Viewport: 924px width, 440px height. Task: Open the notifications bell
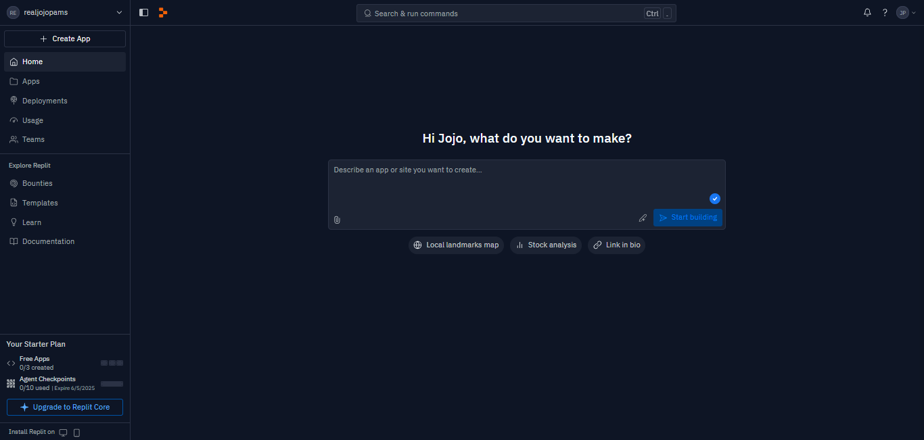click(867, 12)
